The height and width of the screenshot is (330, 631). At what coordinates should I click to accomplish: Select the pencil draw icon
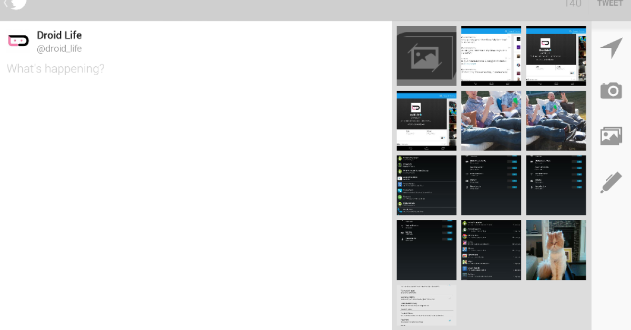611,182
